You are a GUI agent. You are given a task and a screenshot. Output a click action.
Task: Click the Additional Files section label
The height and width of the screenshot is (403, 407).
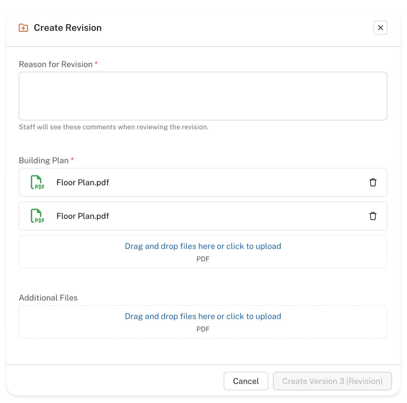click(x=48, y=298)
